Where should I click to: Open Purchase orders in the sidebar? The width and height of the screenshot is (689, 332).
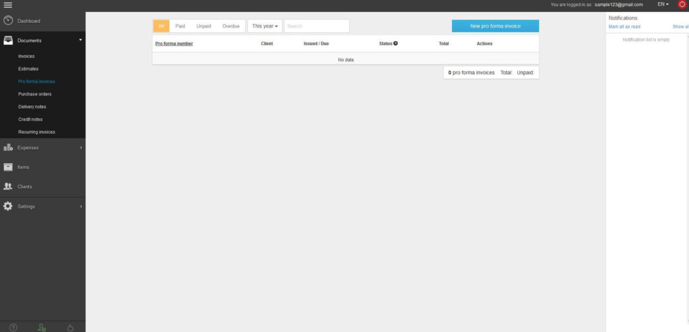point(35,94)
